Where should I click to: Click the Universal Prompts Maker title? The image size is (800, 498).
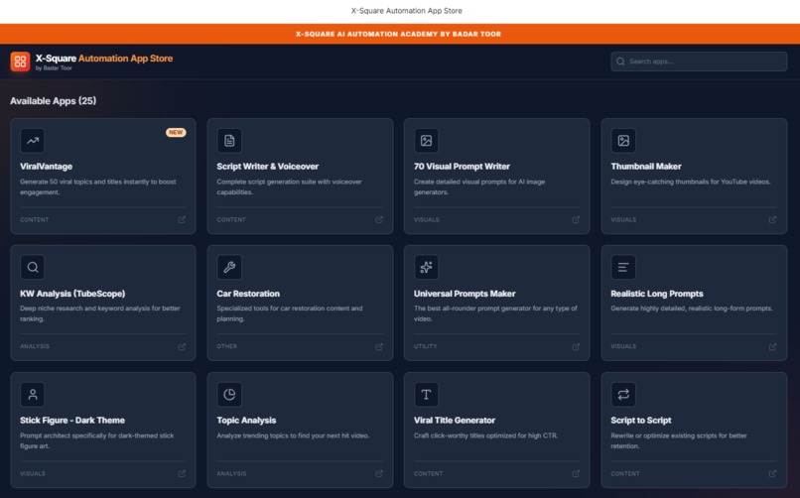click(465, 294)
